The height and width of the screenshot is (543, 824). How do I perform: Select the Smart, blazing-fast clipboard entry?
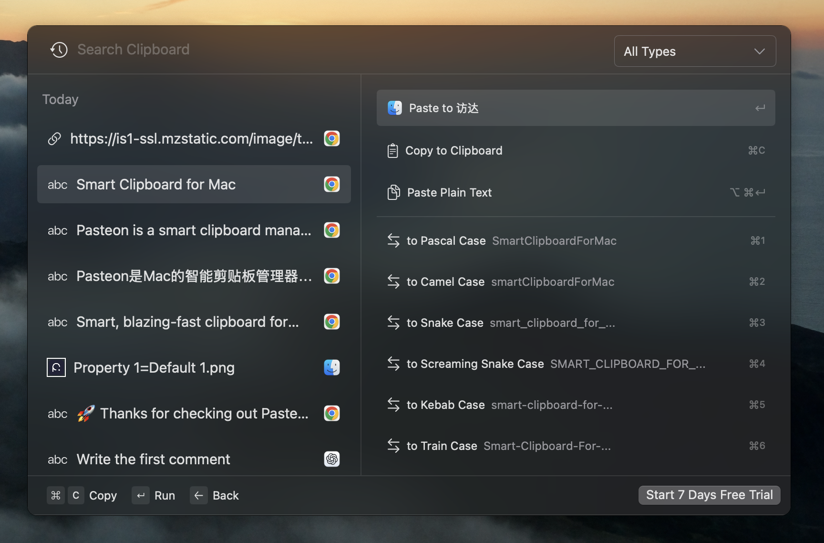click(x=194, y=322)
